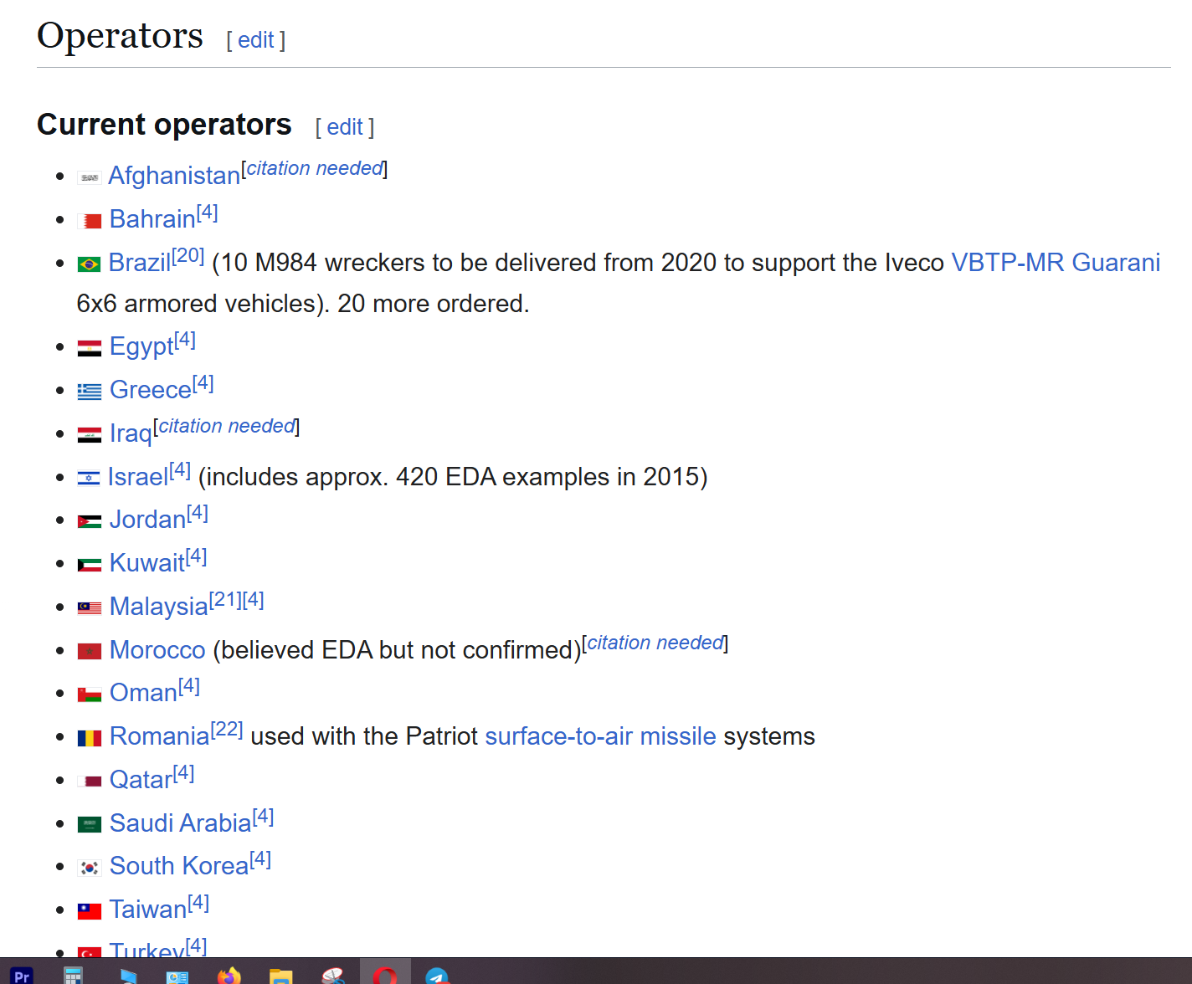Image resolution: width=1192 pixels, height=984 pixels.
Task: Open citation needed note in Morocco entry
Action: pos(655,643)
